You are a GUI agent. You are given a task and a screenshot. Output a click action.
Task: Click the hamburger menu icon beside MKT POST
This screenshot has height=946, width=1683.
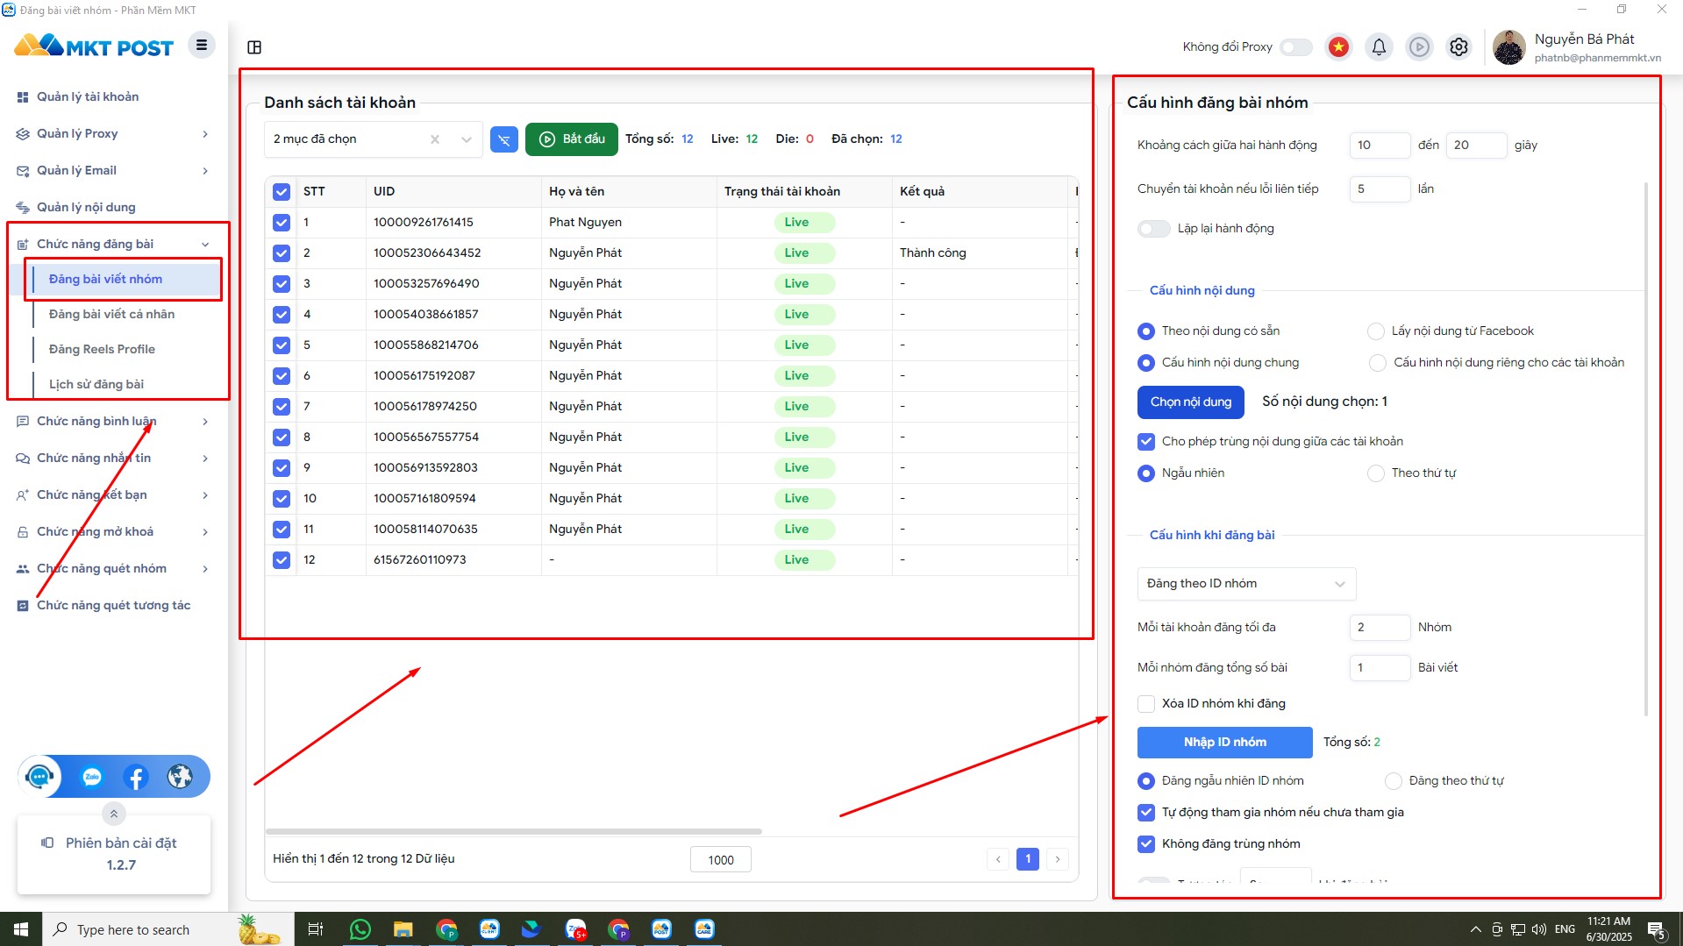(202, 46)
